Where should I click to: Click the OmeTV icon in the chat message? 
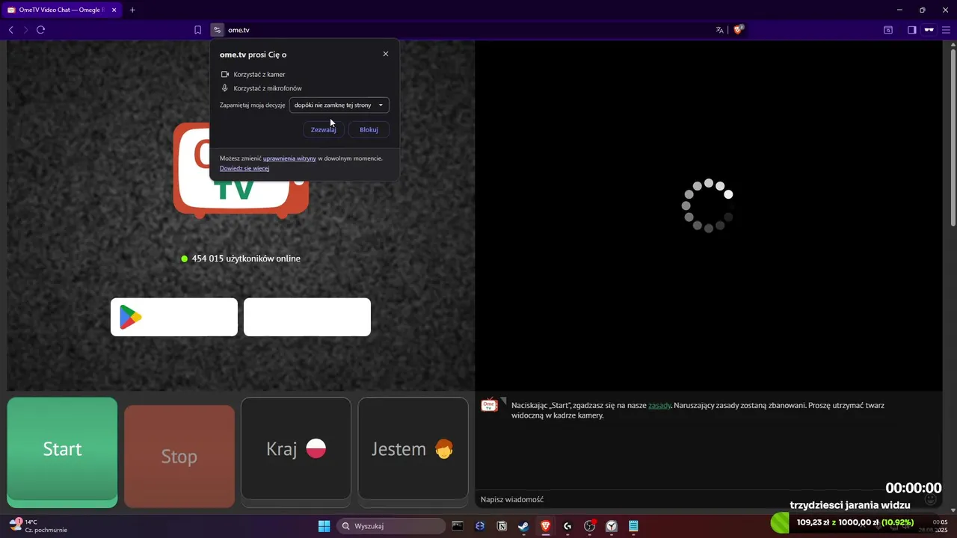coord(490,405)
